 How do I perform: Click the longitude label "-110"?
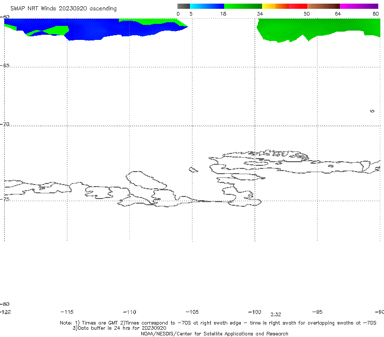coord(130,312)
